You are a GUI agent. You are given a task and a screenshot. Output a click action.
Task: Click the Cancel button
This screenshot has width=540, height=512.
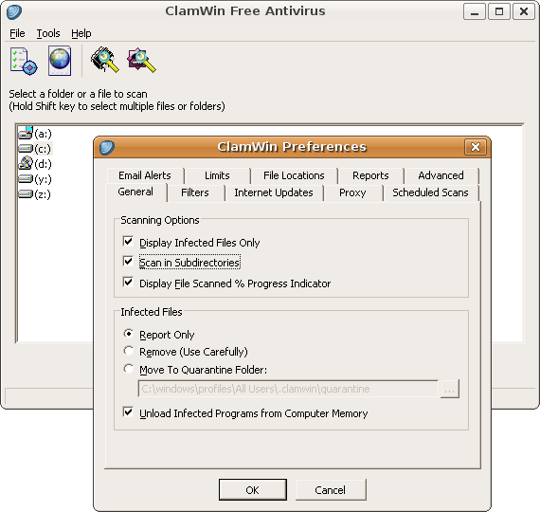point(331,489)
